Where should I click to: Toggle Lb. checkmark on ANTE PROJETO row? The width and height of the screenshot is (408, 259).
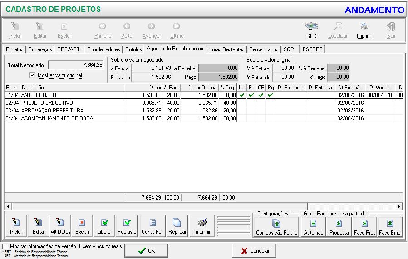(242, 95)
